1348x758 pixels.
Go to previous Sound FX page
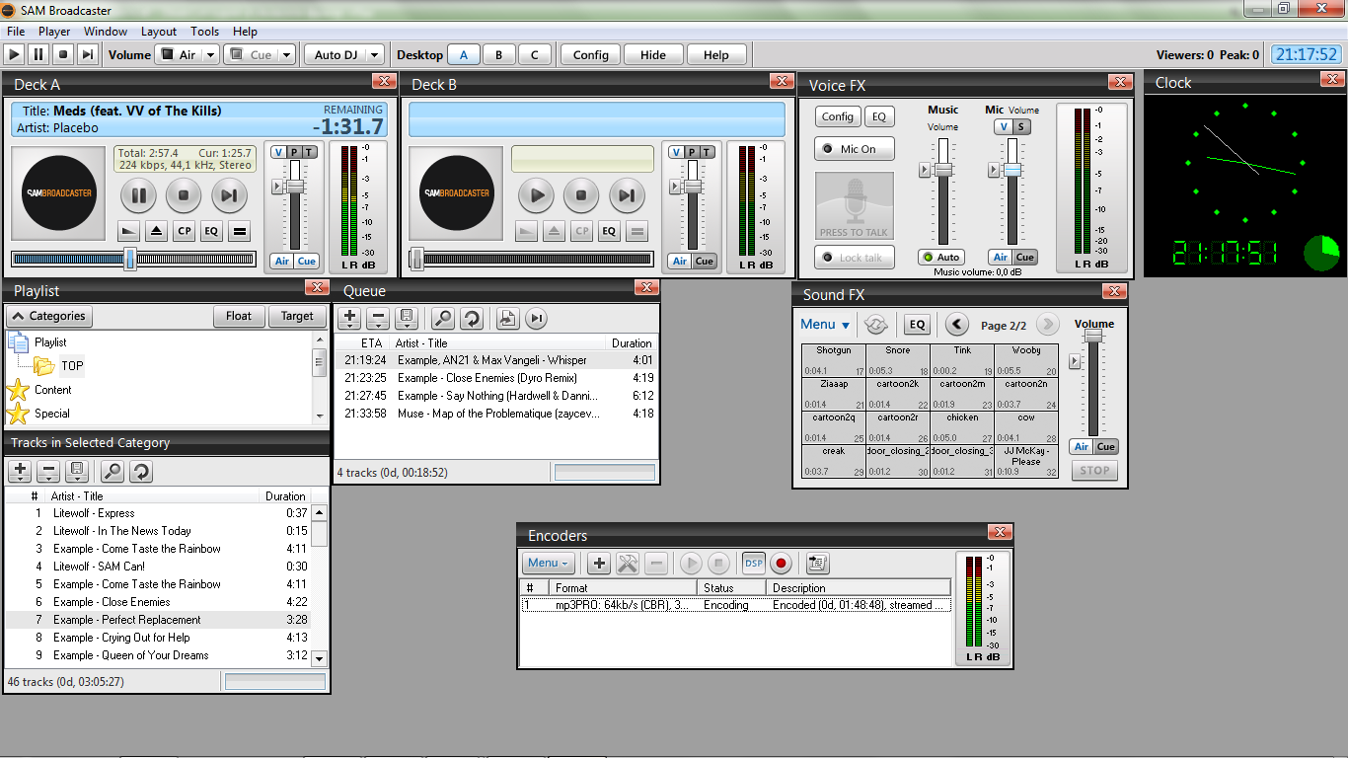(956, 325)
